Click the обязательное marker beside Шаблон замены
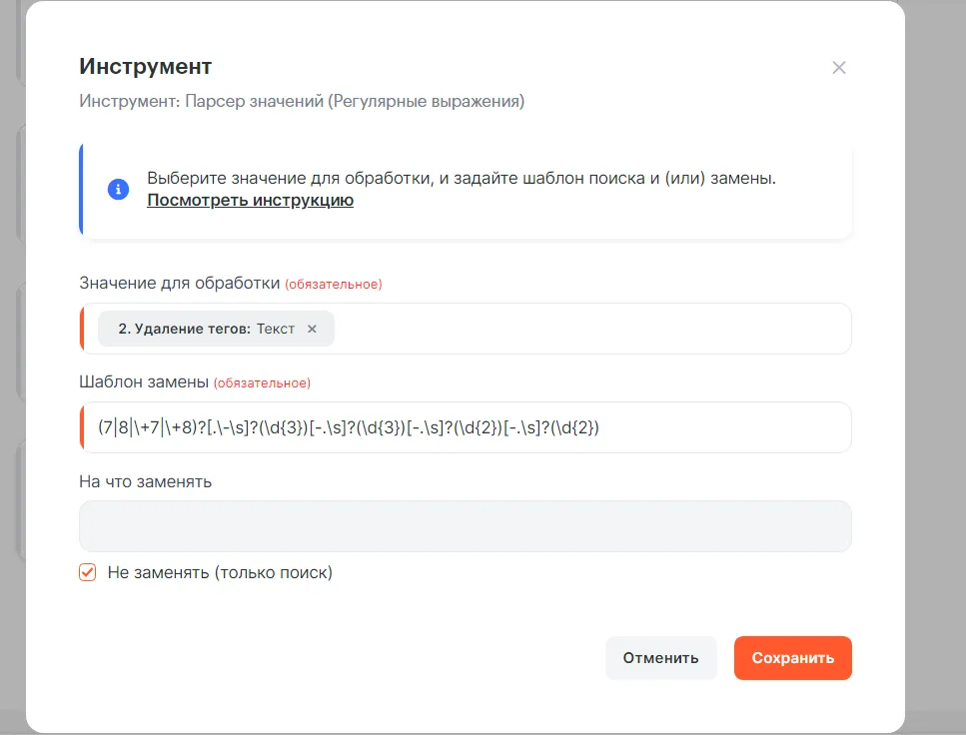Screen dimensions: 966x735 click(262, 382)
